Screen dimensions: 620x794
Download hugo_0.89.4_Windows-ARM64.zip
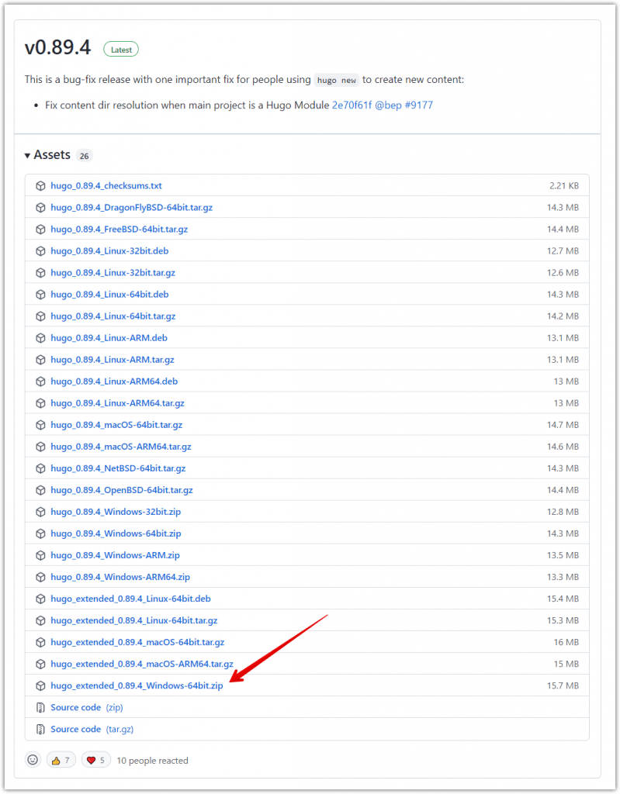click(x=120, y=578)
